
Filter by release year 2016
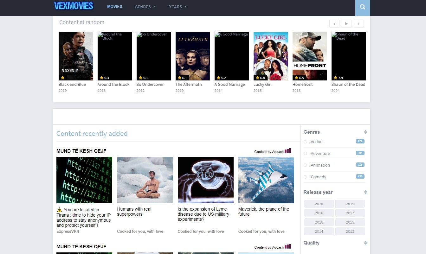(x=319, y=222)
